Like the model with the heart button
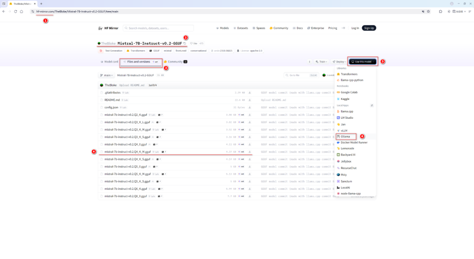 (194, 43)
